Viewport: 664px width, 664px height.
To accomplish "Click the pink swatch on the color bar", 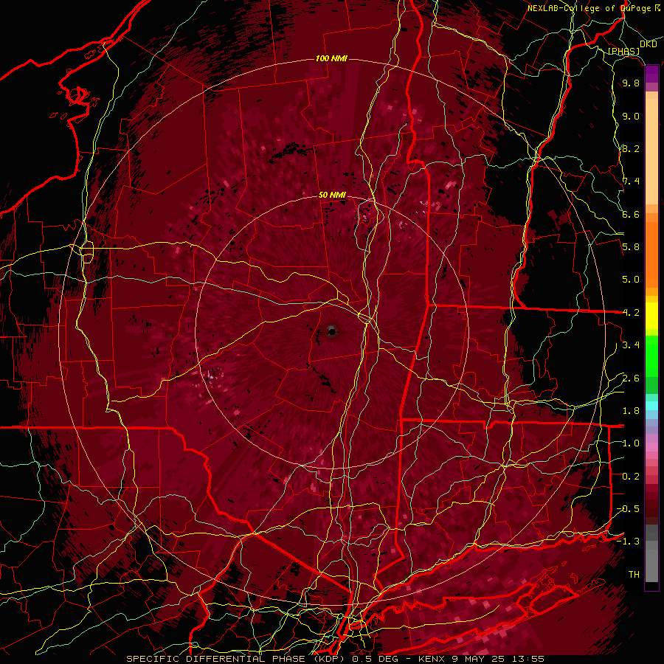I will pyautogui.click(x=651, y=447).
